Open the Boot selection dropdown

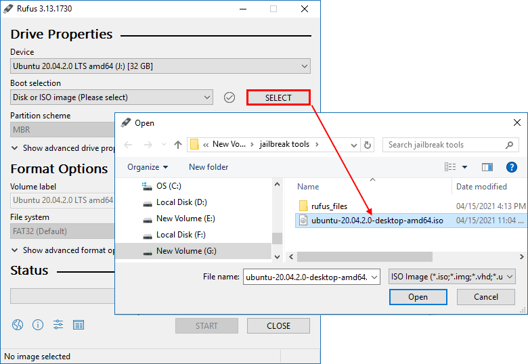click(x=112, y=97)
